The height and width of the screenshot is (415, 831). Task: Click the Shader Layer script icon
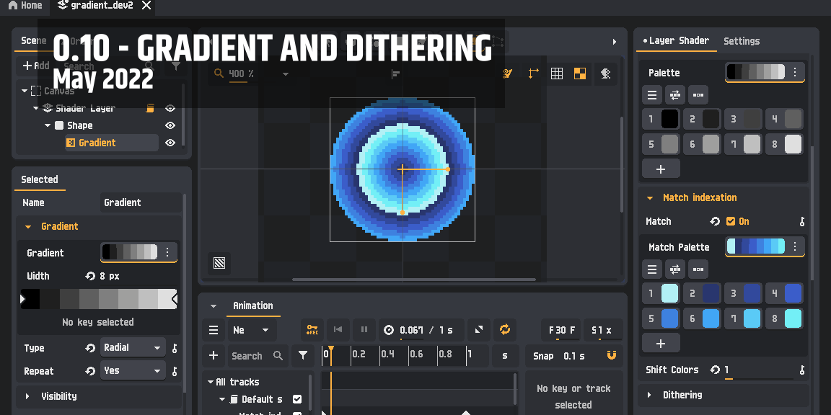click(150, 108)
